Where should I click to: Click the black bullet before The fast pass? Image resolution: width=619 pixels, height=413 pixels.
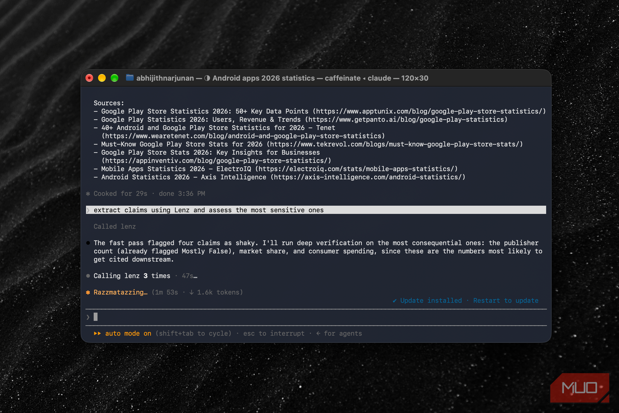(88, 243)
